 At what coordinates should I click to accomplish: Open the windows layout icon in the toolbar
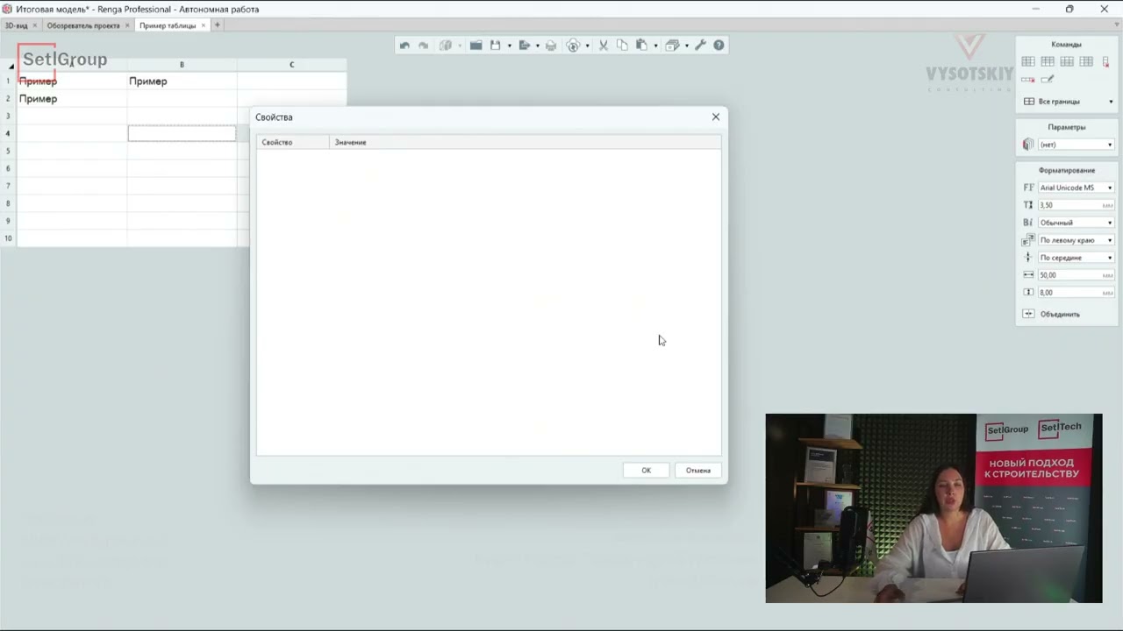click(x=672, y=46)
